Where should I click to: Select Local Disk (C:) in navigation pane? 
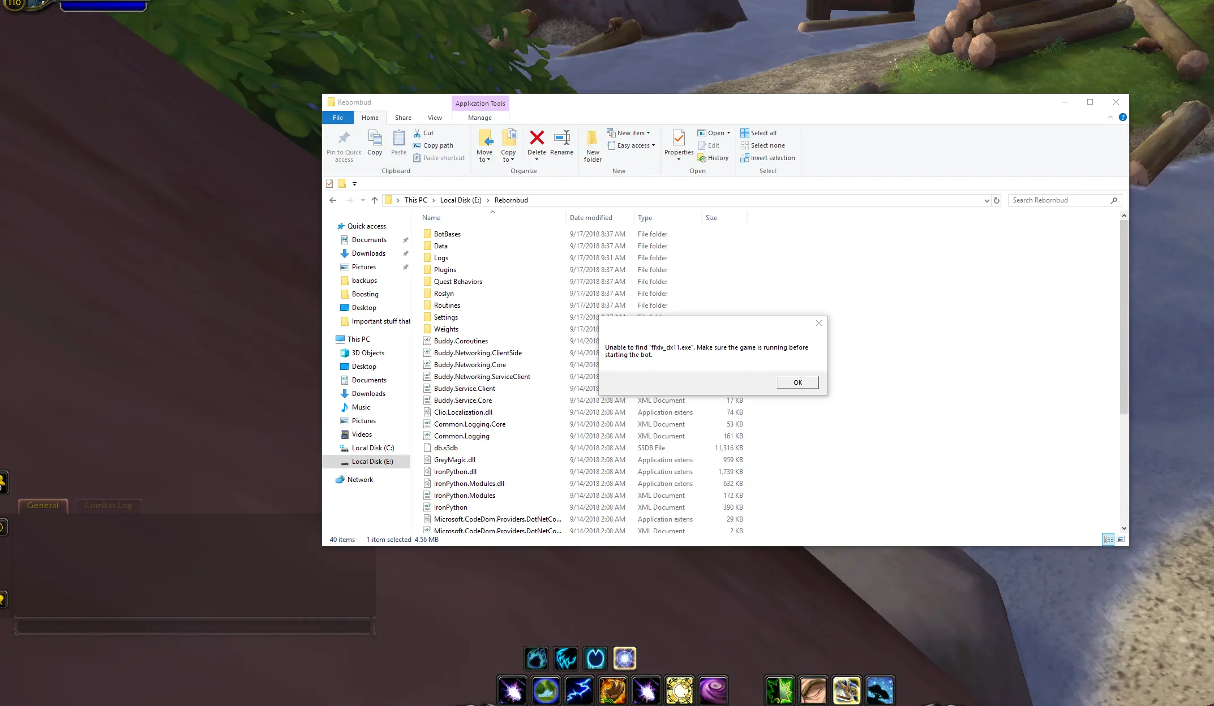[x=372, y=448]
